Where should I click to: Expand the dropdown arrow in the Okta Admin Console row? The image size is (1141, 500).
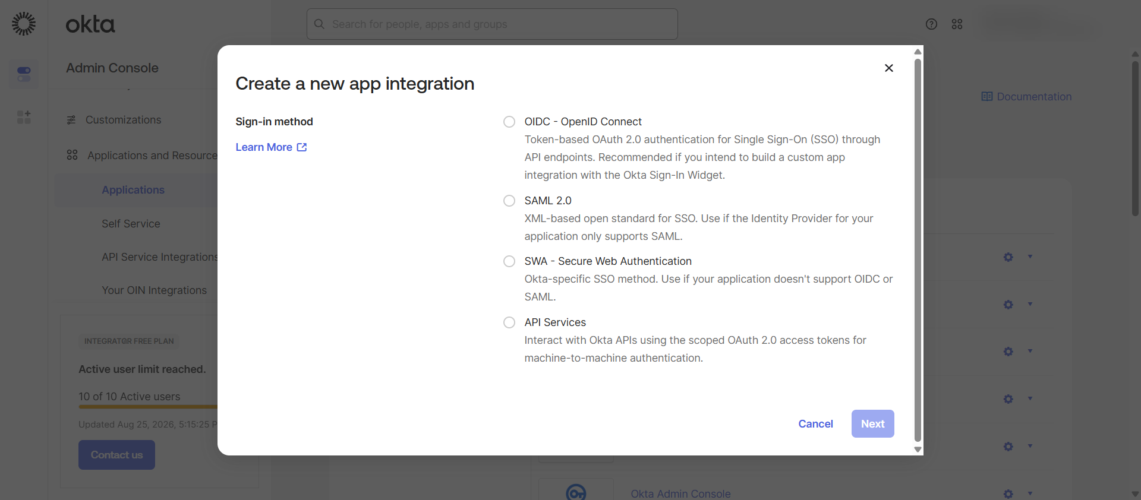pos(1030,493)
